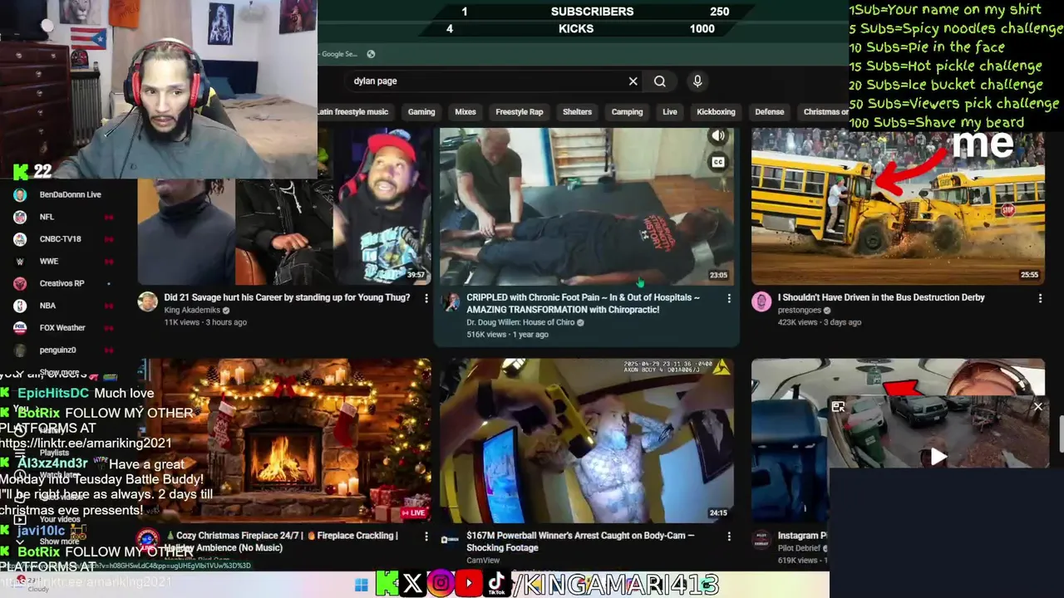Select the Freestyle Rap filter chip
The height and width of the screenshot is (598, 1064).
click(520, 112)
